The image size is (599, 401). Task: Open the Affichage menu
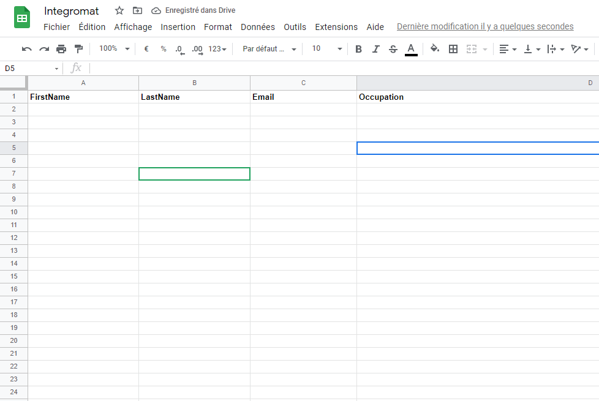point(133,27)
